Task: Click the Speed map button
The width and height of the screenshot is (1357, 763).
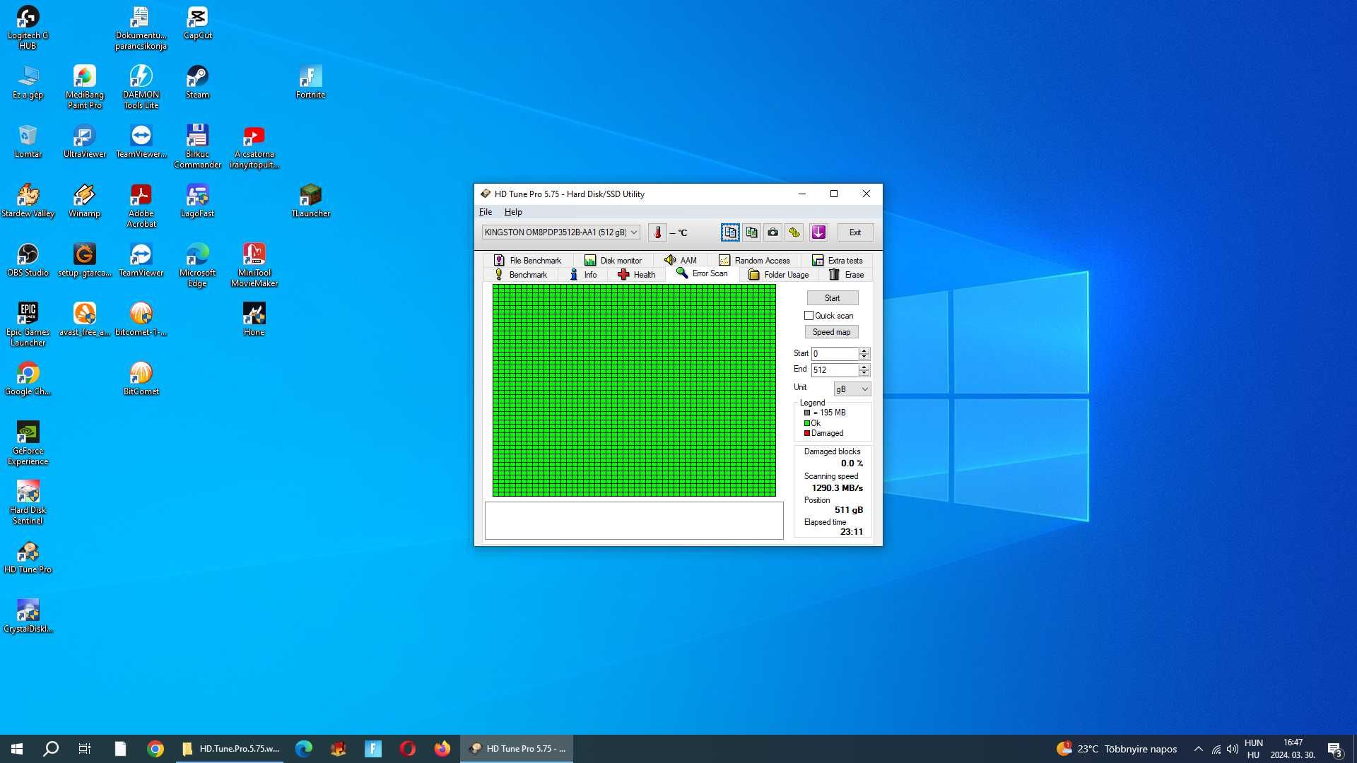Action: pyautogui.click(x=832, y=332)
